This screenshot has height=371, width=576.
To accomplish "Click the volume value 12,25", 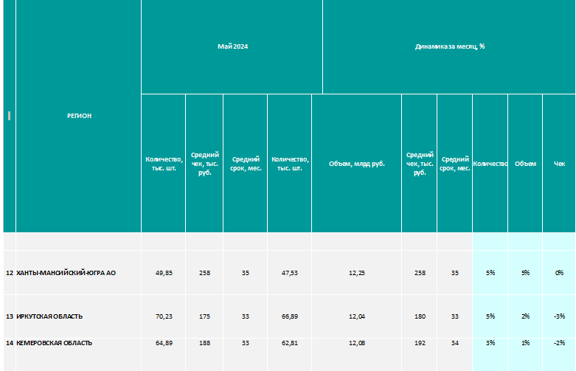I will click(356, 273).
